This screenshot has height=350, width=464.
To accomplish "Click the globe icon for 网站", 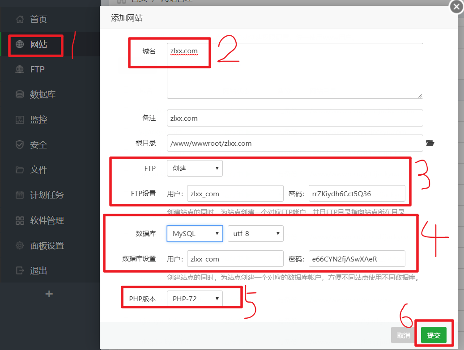I will 19,44.
